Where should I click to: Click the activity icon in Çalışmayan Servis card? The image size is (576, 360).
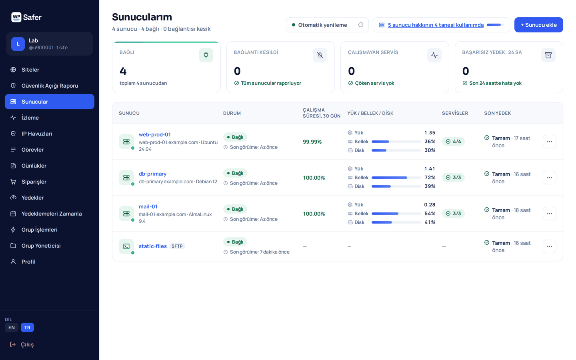click(x=434, y=55)
